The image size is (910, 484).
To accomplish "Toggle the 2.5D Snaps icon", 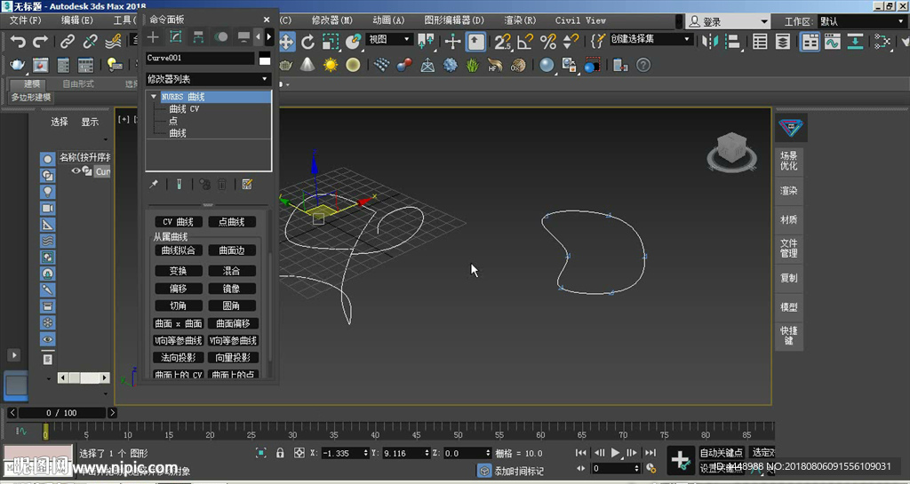I will (x=503, y=42).
